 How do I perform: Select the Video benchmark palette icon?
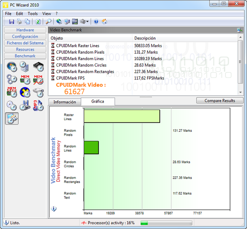(x=12, y=119)
